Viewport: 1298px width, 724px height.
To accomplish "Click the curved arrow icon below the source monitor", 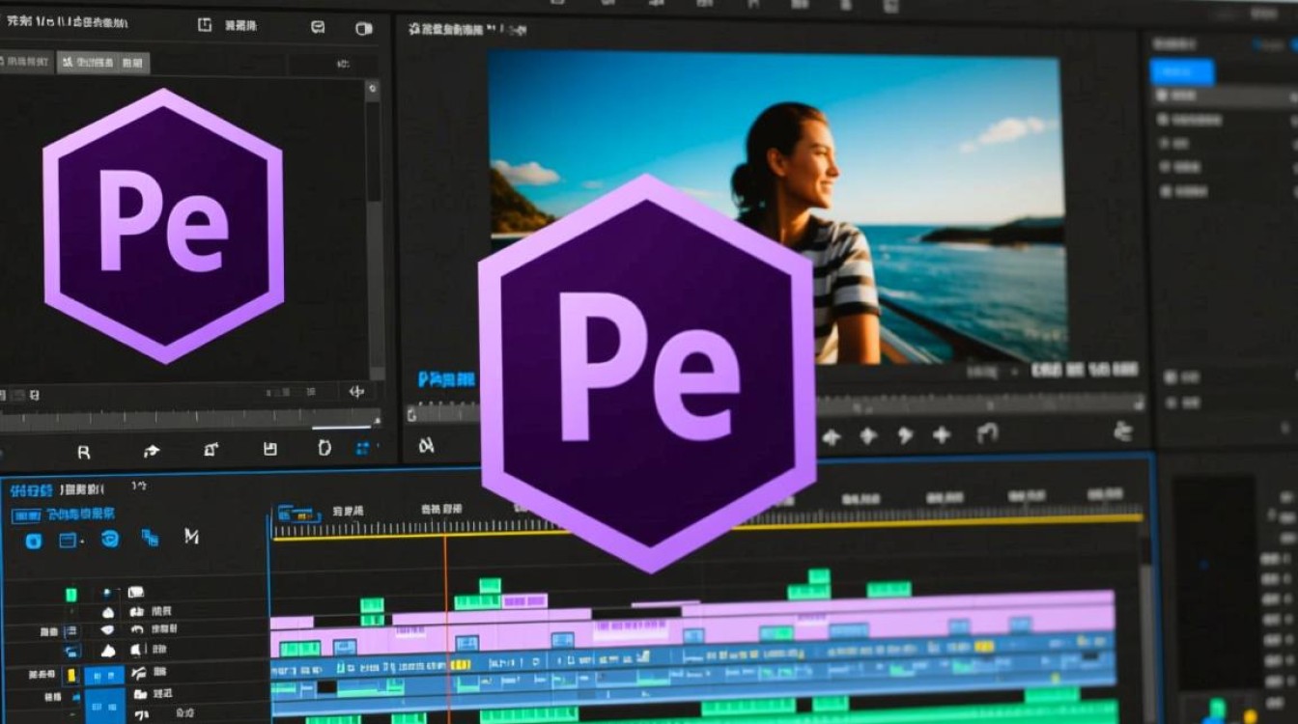I will coord(152,451).
